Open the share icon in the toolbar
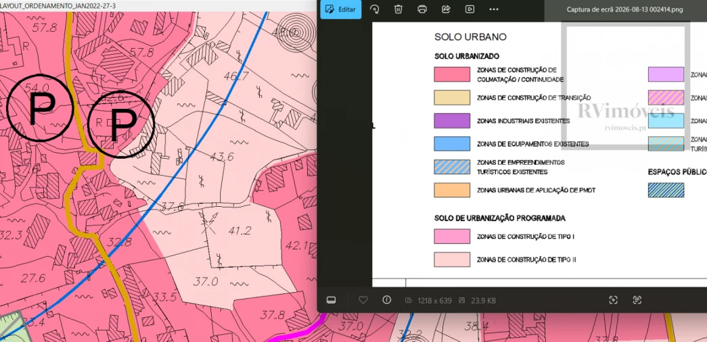This screenshot has height=342, width=707. (446, 9)
